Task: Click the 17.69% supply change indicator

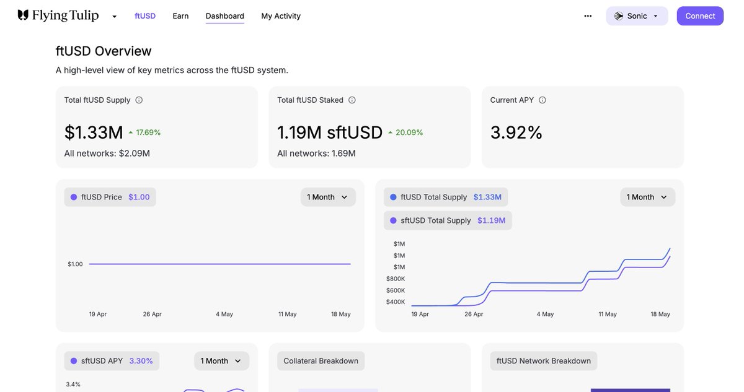Action: coord(144,133)
